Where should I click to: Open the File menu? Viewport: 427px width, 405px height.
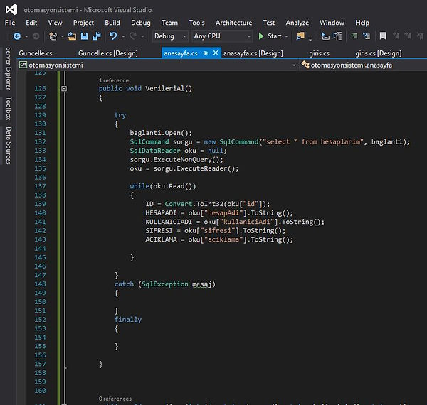click(x=10, y=23)
